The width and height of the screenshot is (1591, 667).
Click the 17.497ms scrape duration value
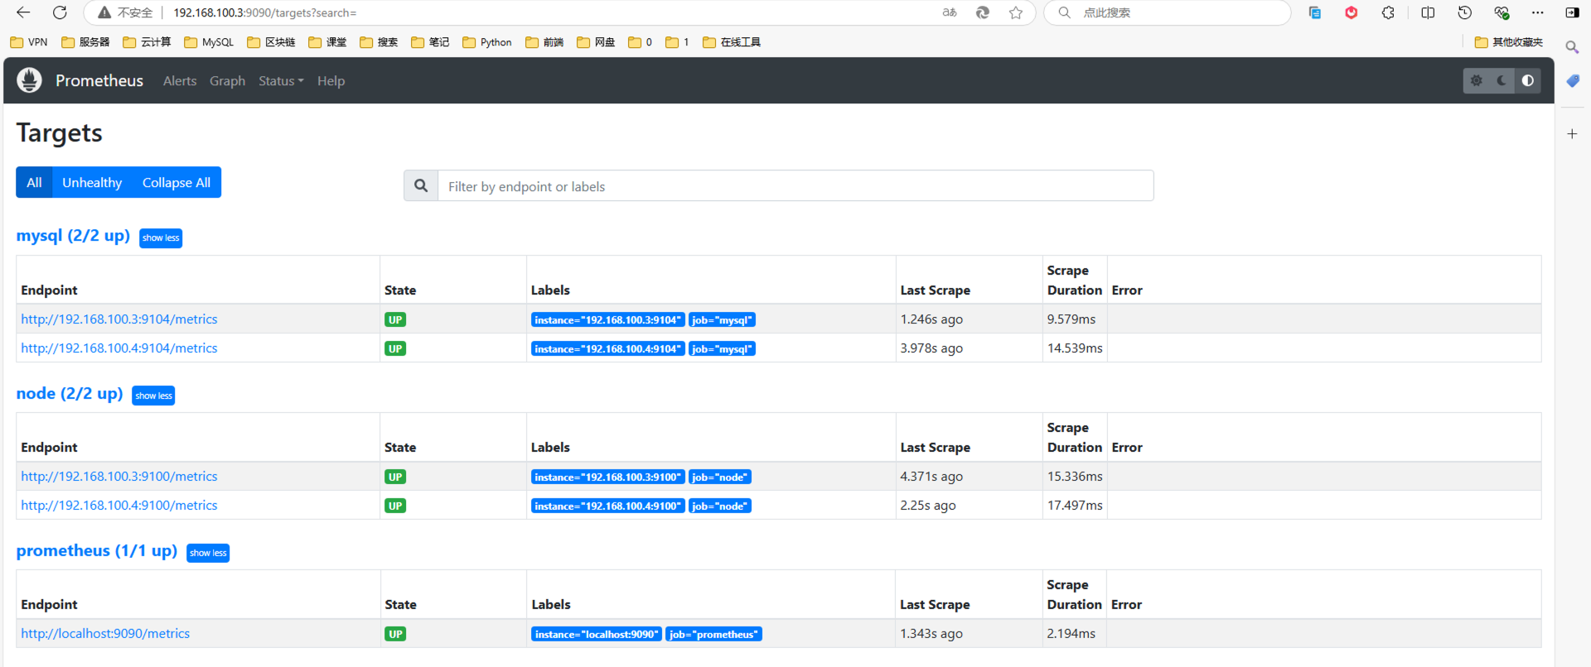[1075, 506]
